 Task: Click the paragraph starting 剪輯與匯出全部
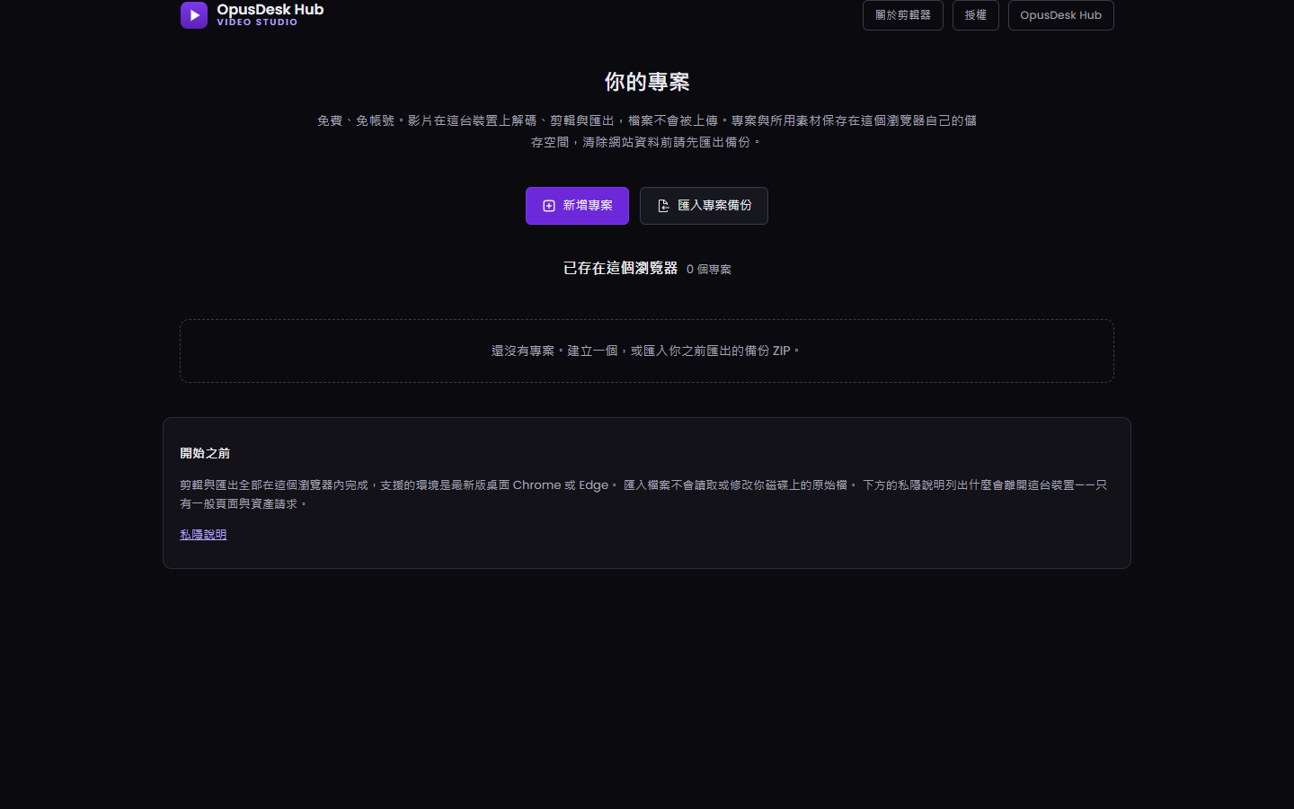tap(643, 494)
